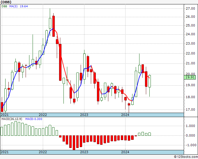The image size is (198, 159).
Task: Click the 23.00 price axis label
Action: [190, 43]
